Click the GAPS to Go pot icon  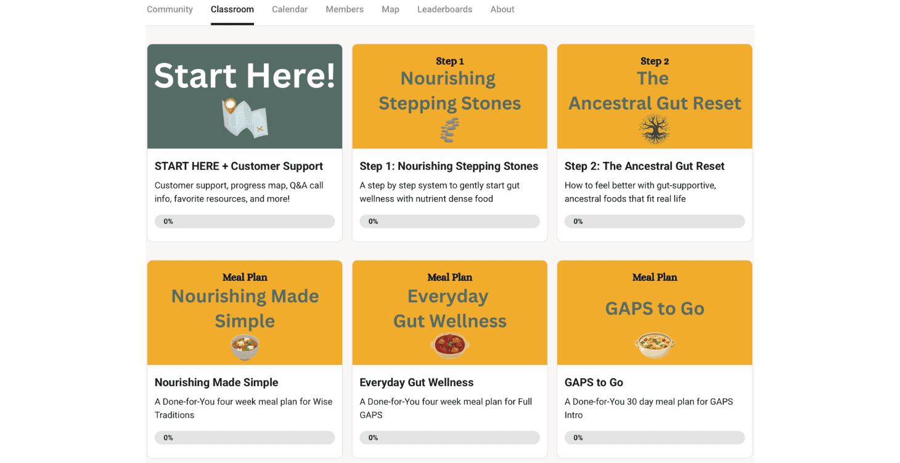point(655,345)
